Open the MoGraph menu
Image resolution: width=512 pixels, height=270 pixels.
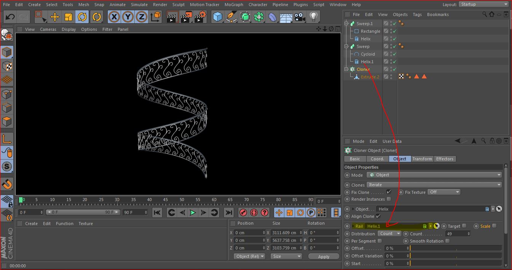(x=234, y=5)
